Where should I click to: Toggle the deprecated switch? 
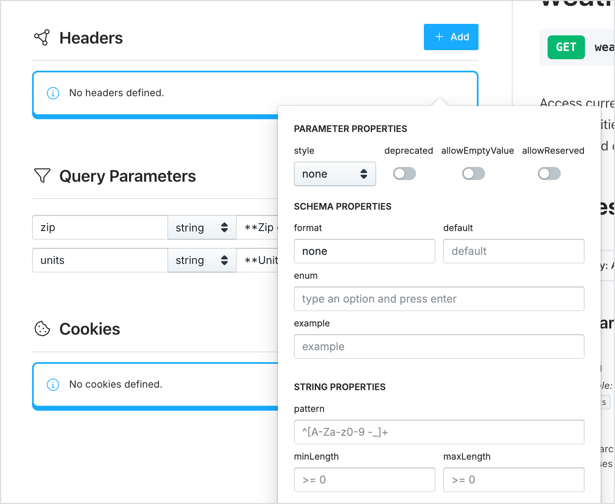(x=405, y=173)
